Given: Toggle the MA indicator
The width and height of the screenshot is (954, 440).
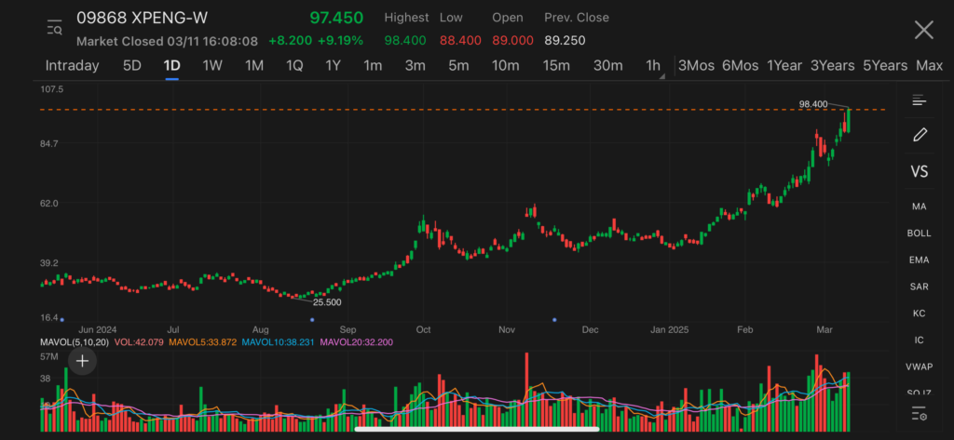Looking at the screenshot, I should click(919, 207).
